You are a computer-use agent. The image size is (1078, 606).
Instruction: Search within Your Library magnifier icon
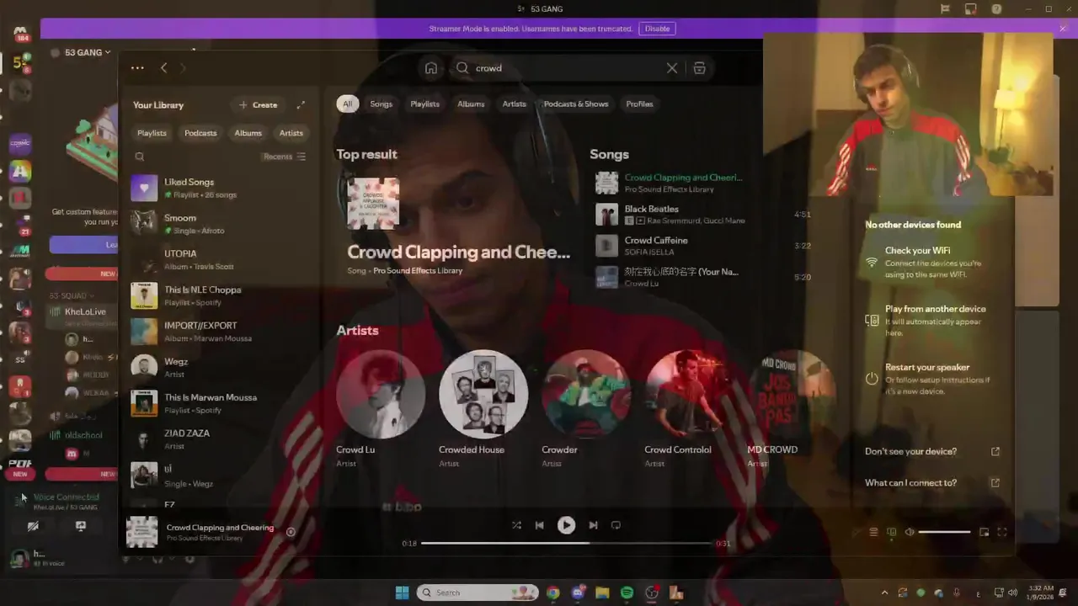click(140, 157)
